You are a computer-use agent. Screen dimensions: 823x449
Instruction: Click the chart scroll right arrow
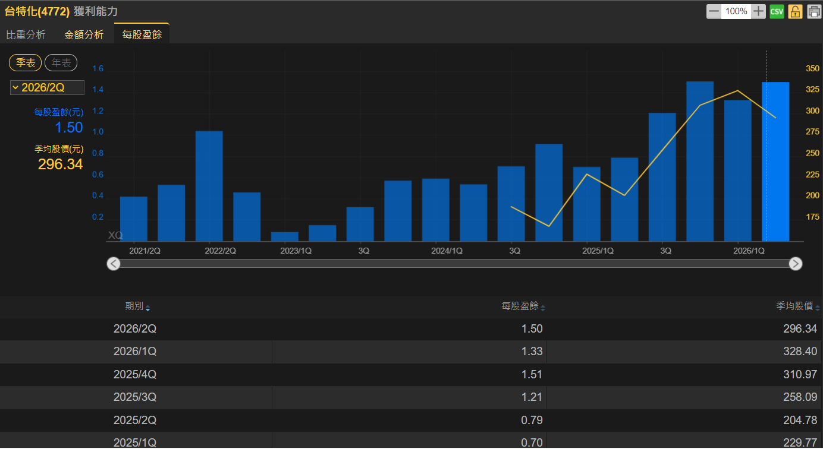coord(796,264)
